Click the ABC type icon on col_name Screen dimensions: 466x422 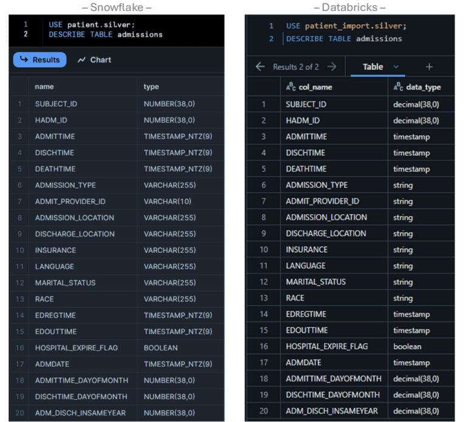(x=291, y=87)
